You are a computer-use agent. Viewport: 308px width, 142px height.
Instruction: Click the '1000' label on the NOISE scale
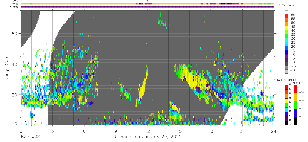(301, 100)
